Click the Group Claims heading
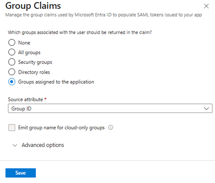 coord(33,6)
